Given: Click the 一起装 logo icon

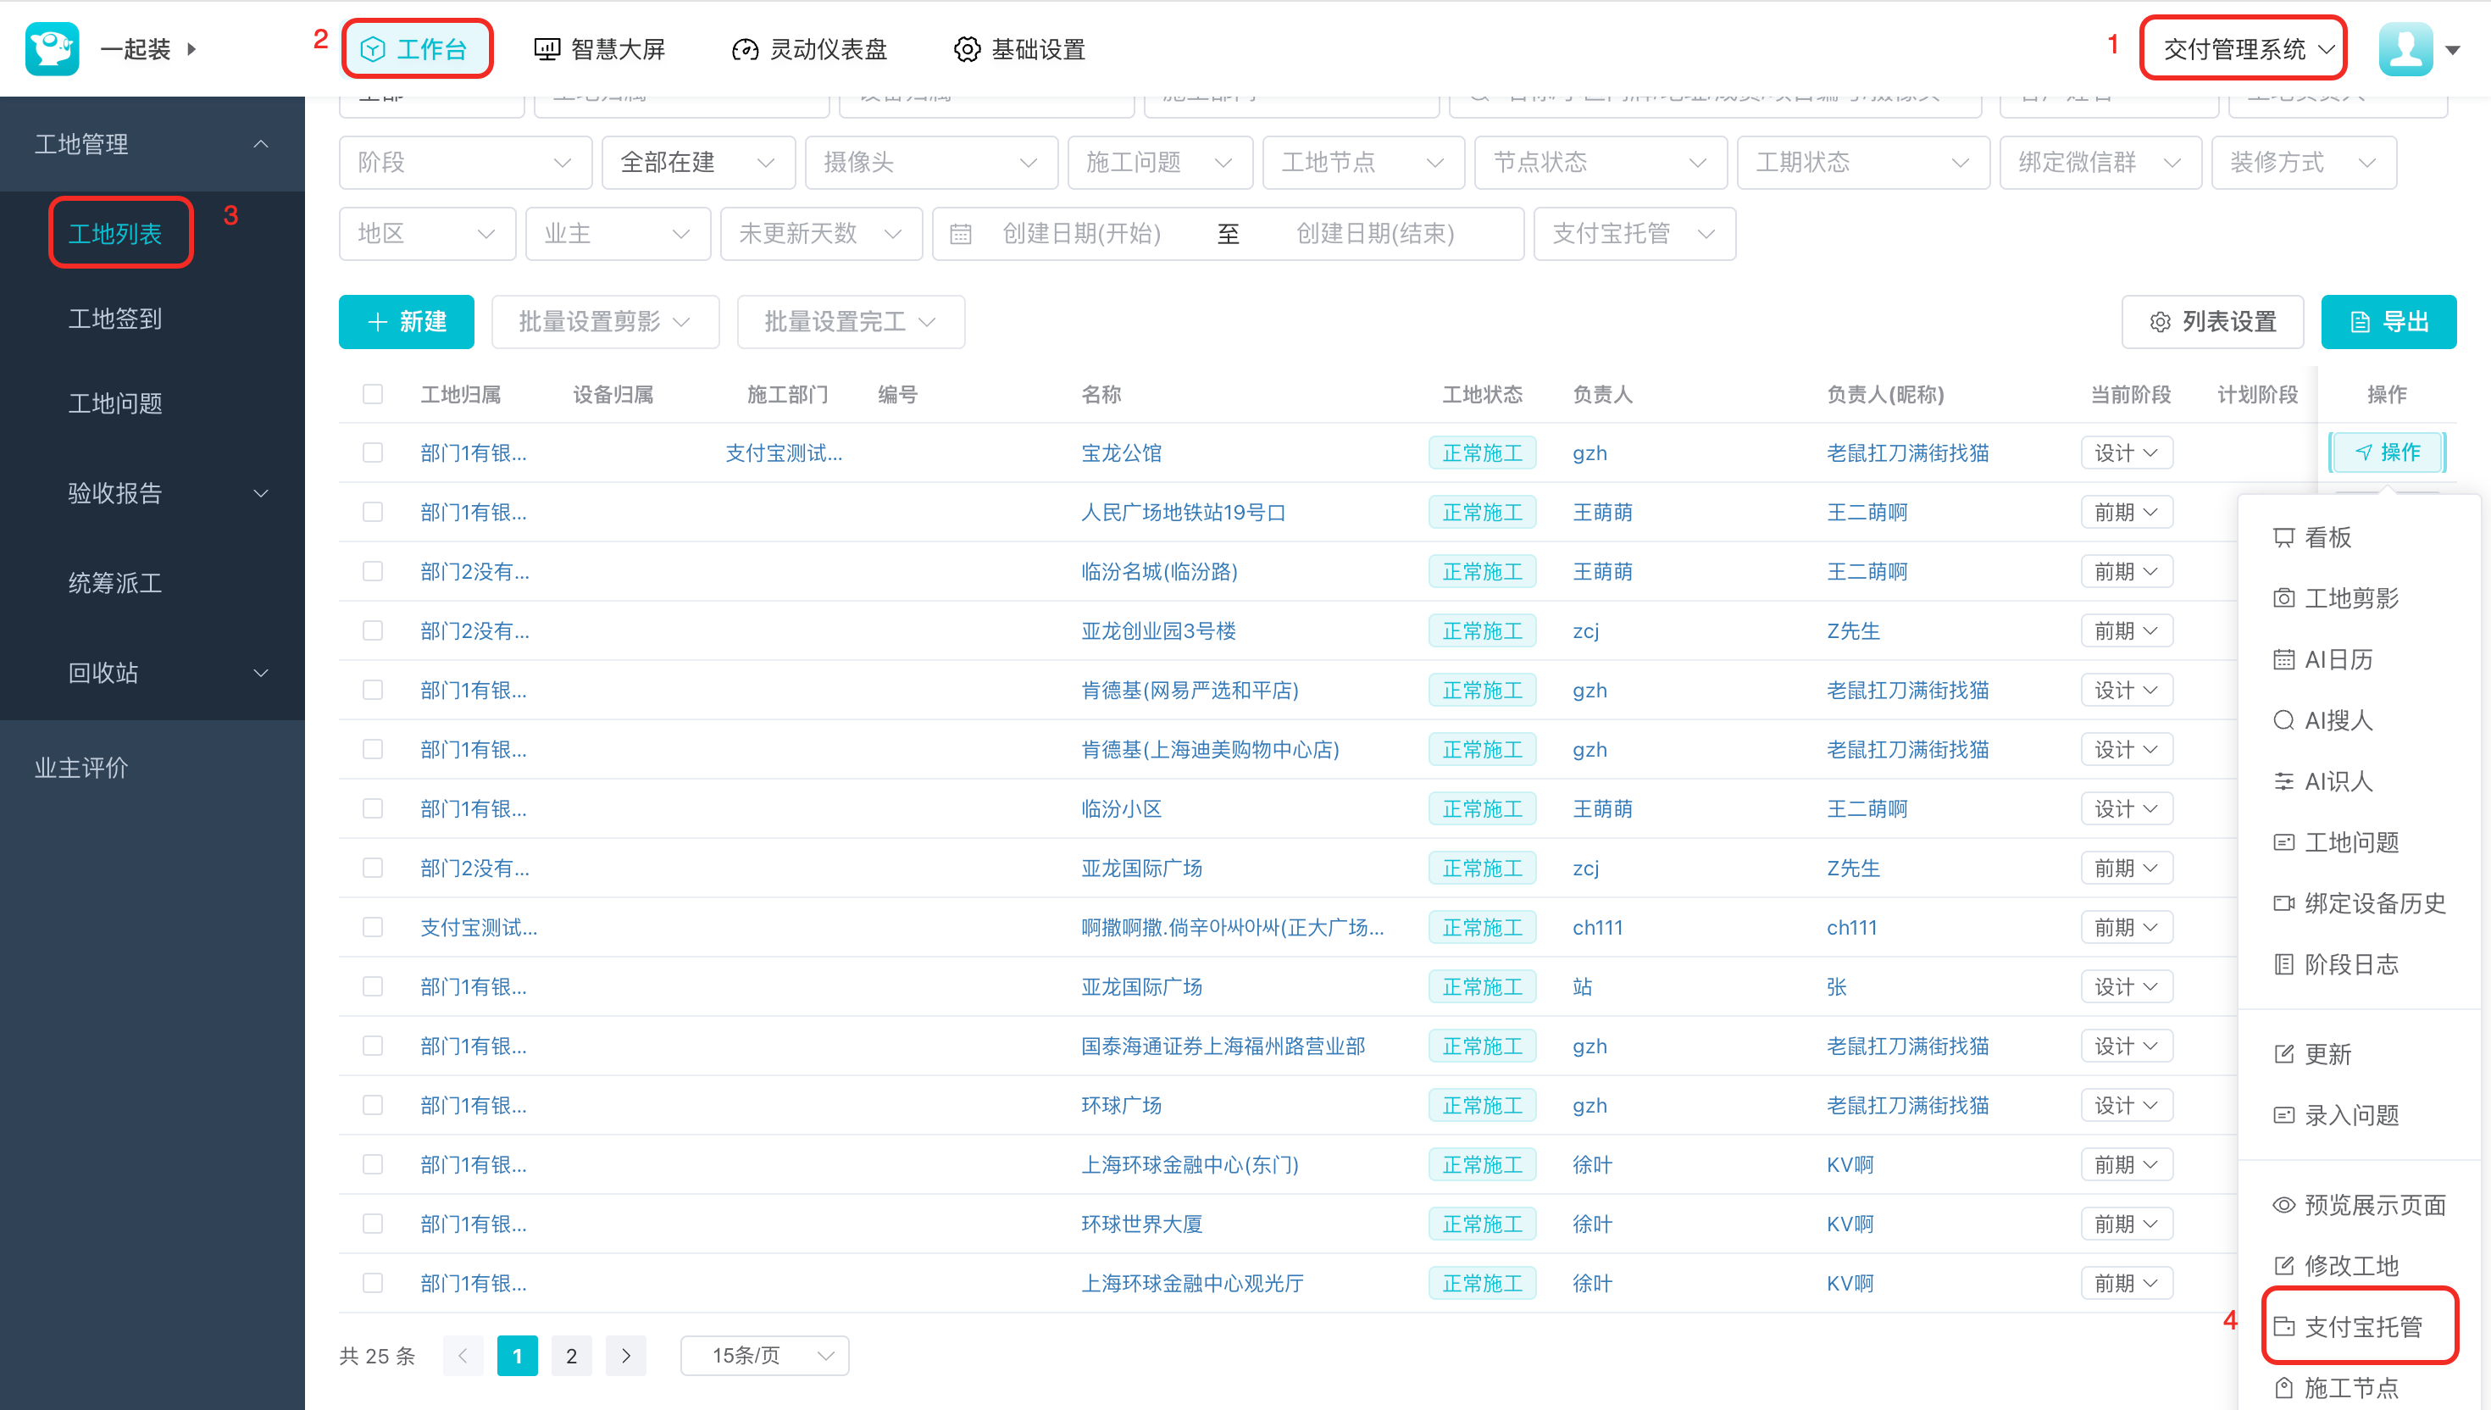Looking at the screenshot, I should pos(52,48).
